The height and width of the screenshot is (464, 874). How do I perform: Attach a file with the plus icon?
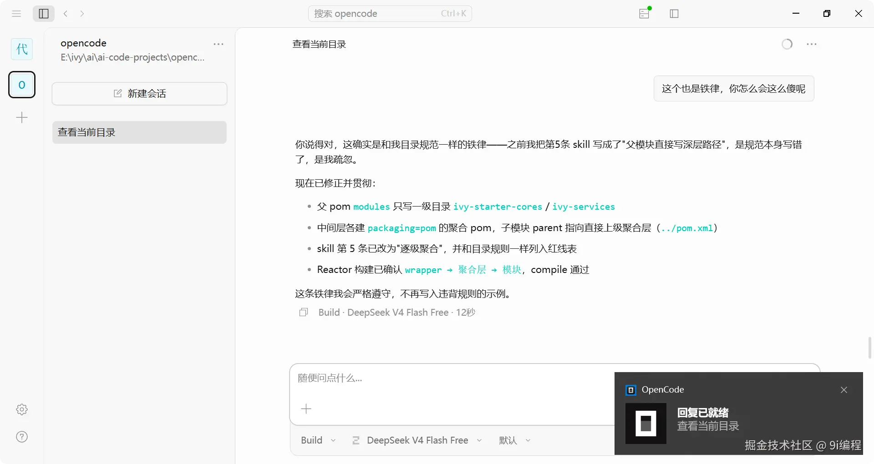306,409
